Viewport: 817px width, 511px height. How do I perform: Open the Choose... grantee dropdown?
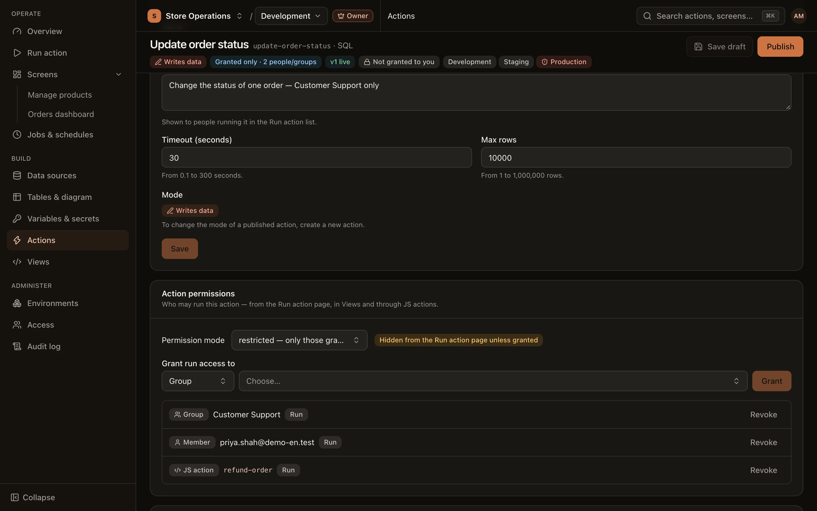(493, 381)
